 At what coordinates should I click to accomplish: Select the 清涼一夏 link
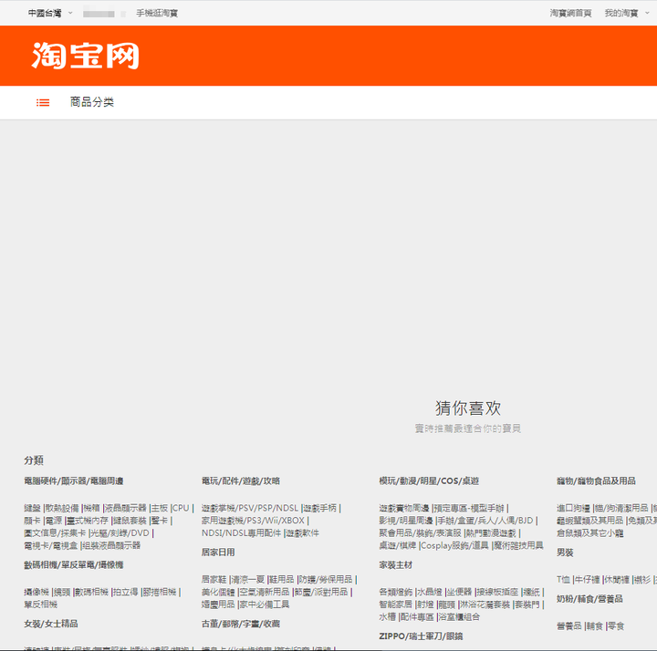(248, 580)
